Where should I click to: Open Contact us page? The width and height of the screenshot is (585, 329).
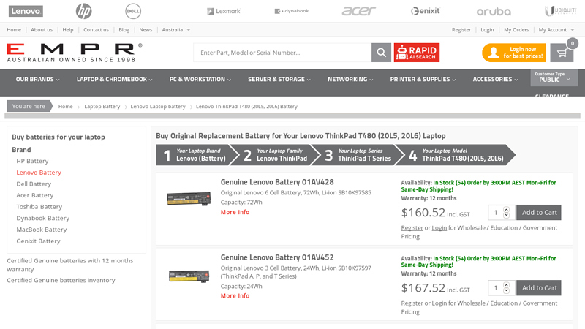pos(97,30)
